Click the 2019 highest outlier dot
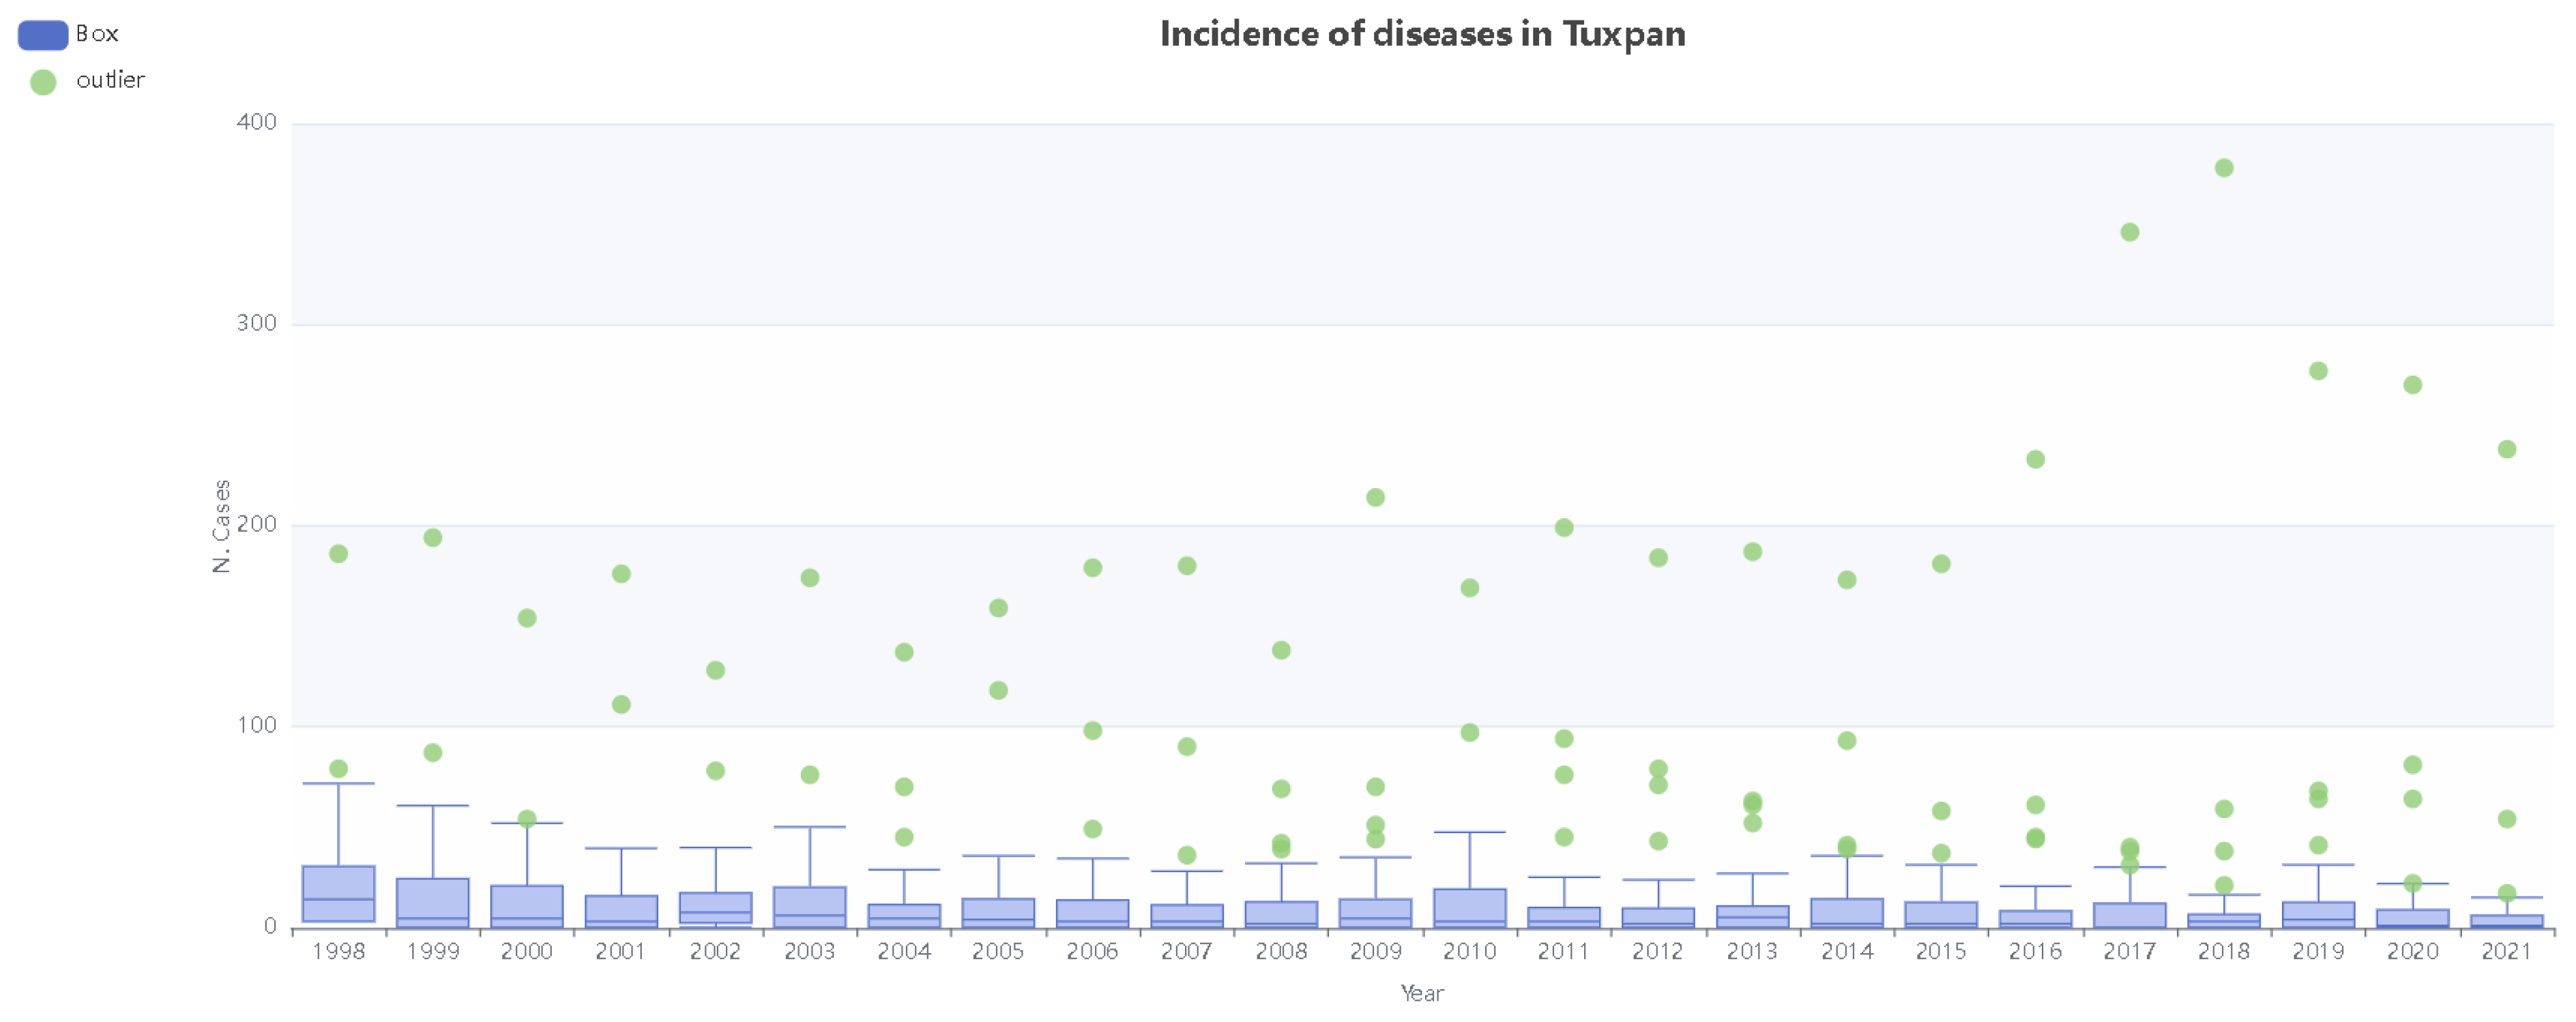 tap(2318, 371)
